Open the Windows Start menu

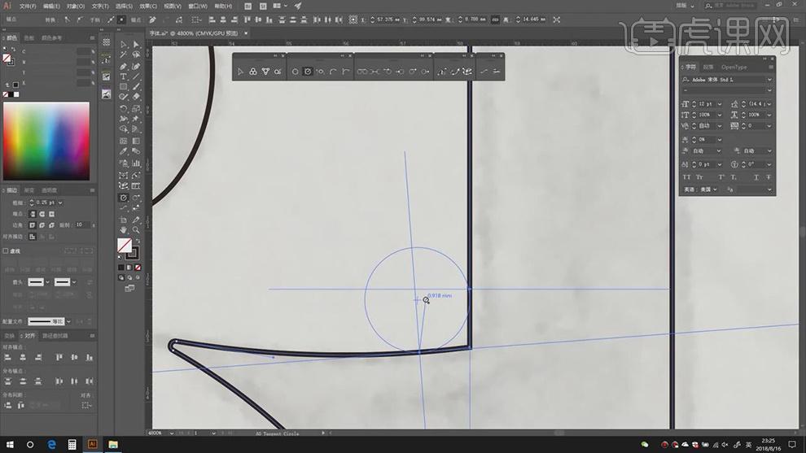tap(10, 444)
